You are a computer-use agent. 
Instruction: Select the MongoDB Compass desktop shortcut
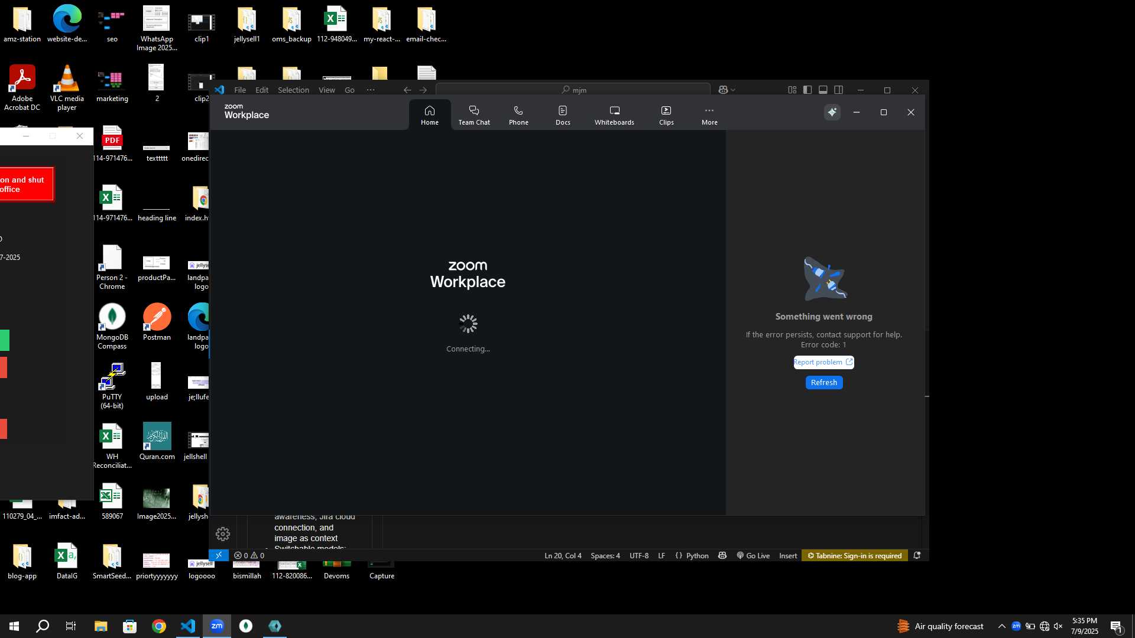112,327
